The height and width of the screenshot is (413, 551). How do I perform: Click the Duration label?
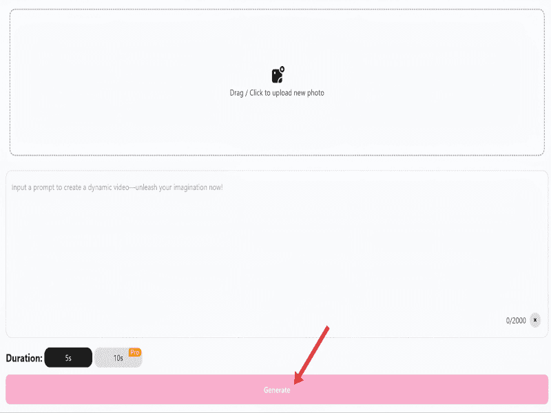point(24,358)
